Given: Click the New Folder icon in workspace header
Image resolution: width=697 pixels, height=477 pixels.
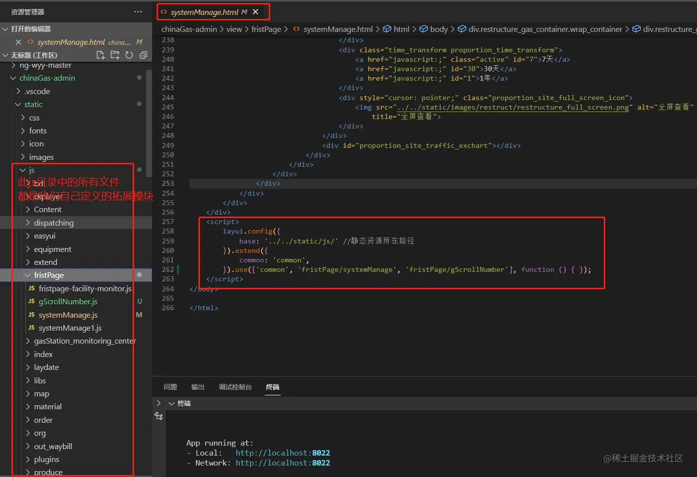Looking at the screenshot, I should (x=115, y=55).
